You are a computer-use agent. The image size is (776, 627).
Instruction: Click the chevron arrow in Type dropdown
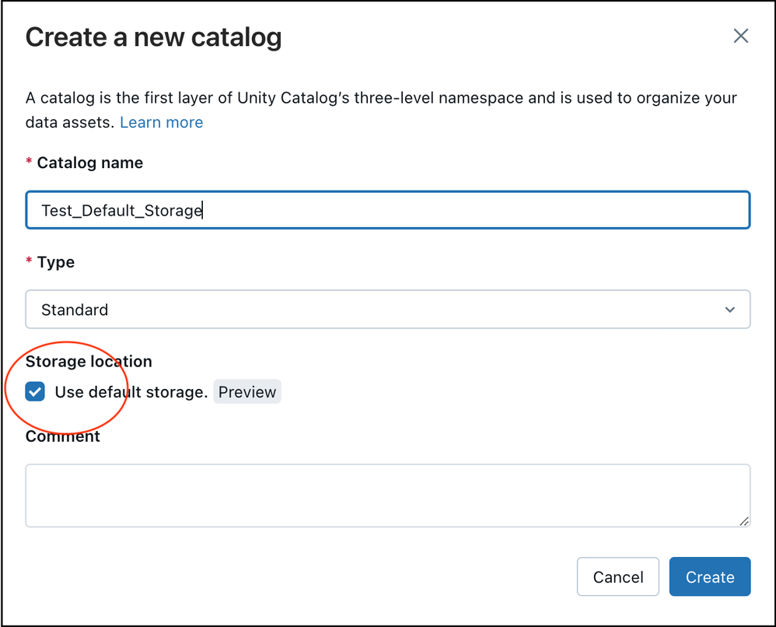(x=729, y=310)
